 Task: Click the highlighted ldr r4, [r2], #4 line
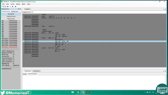(94, 41)
